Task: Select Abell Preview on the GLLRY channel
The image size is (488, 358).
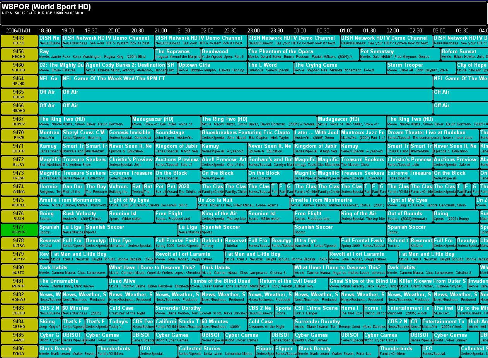Action: [224, 162]
